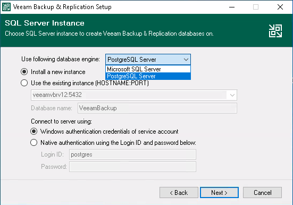The height and width of the screenshot is (205, 293).
Task: Click the Veeam logo in green header
Action: 275,31
